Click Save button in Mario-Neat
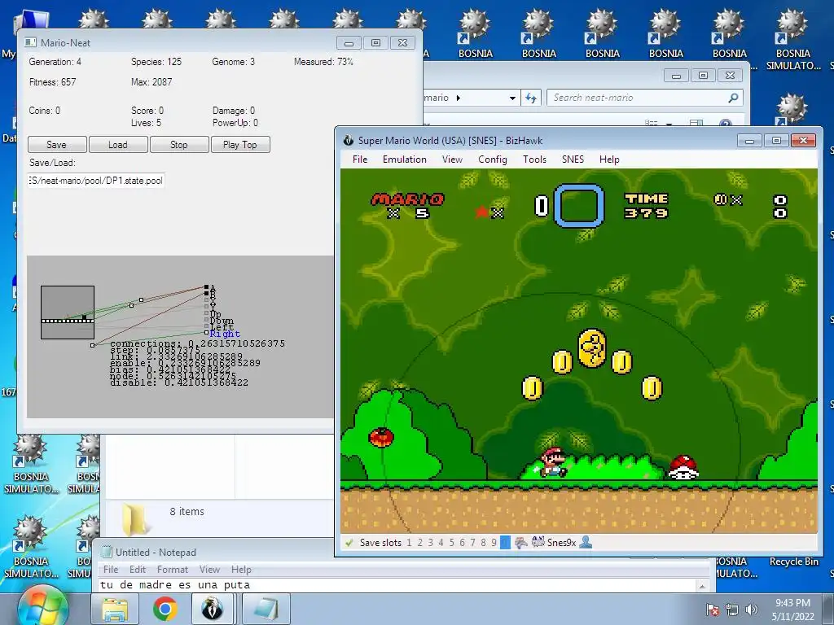The width and height of the screenshot is (834, 625). click(x=57, y=145)
